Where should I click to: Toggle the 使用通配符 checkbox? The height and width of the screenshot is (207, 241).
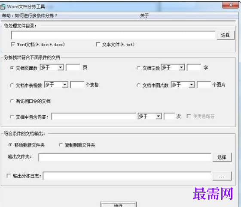pos(189,116)
